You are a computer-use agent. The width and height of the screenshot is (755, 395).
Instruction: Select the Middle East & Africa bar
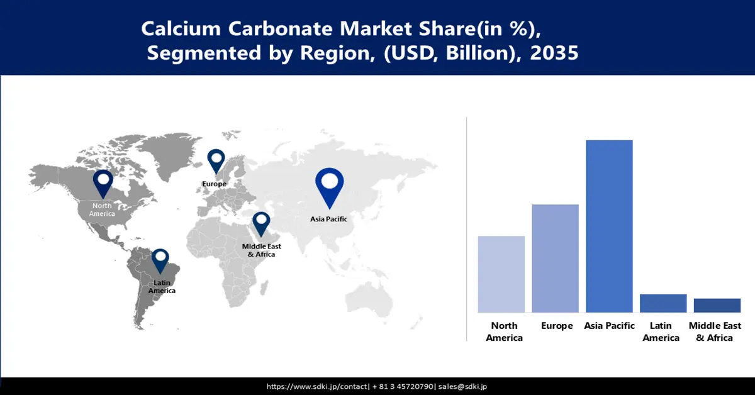point(717,306)
